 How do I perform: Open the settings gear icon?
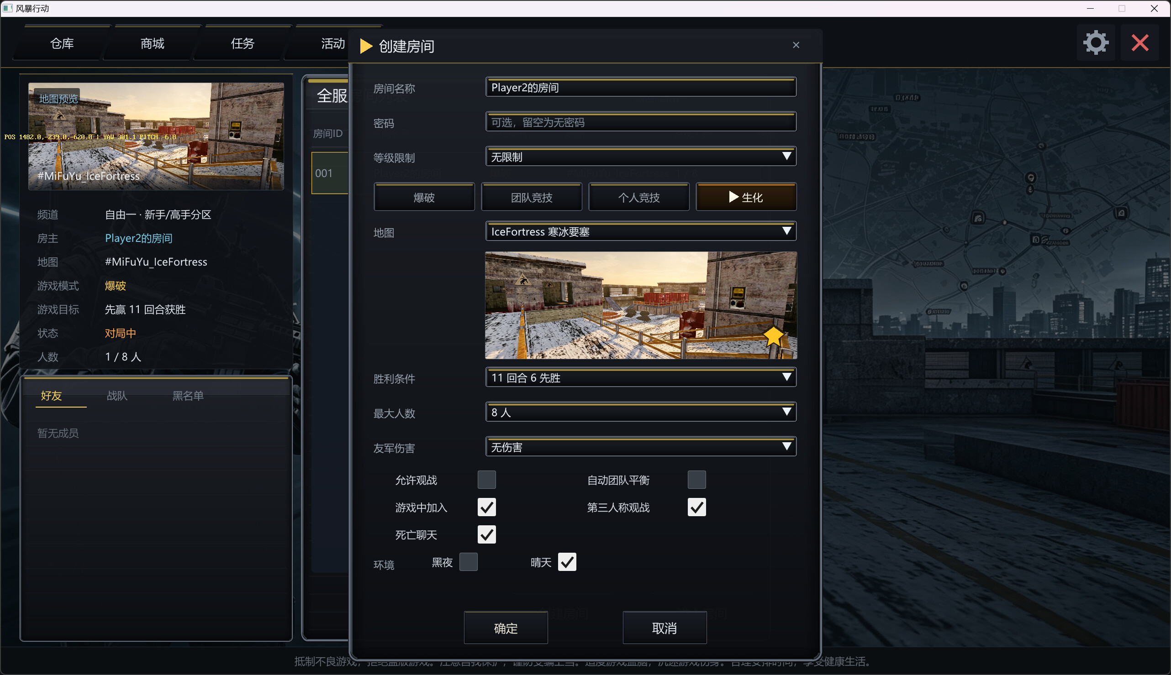1096,42
